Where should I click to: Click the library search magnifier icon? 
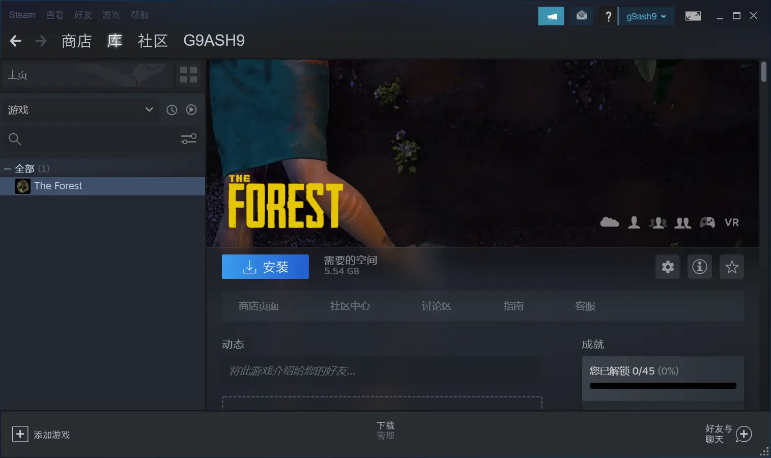tap(15, 139)
